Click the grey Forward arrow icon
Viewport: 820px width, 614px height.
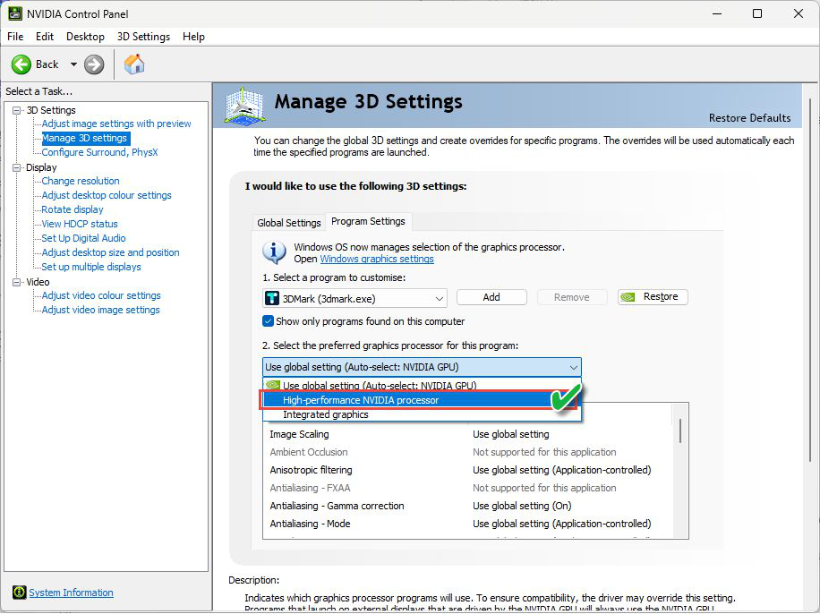[x=94, y=64]
